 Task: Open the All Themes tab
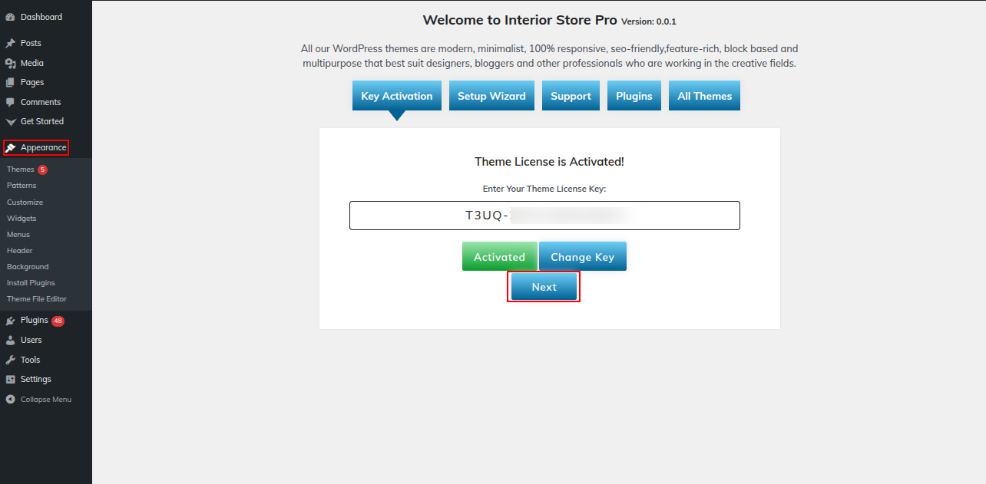tap(704, 96)
